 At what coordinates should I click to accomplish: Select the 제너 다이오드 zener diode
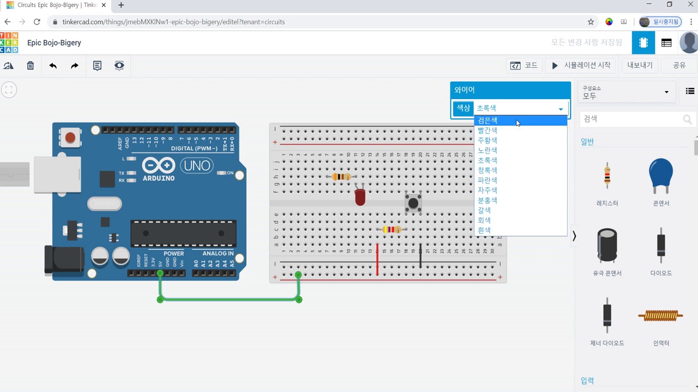[x=607, y=321]
